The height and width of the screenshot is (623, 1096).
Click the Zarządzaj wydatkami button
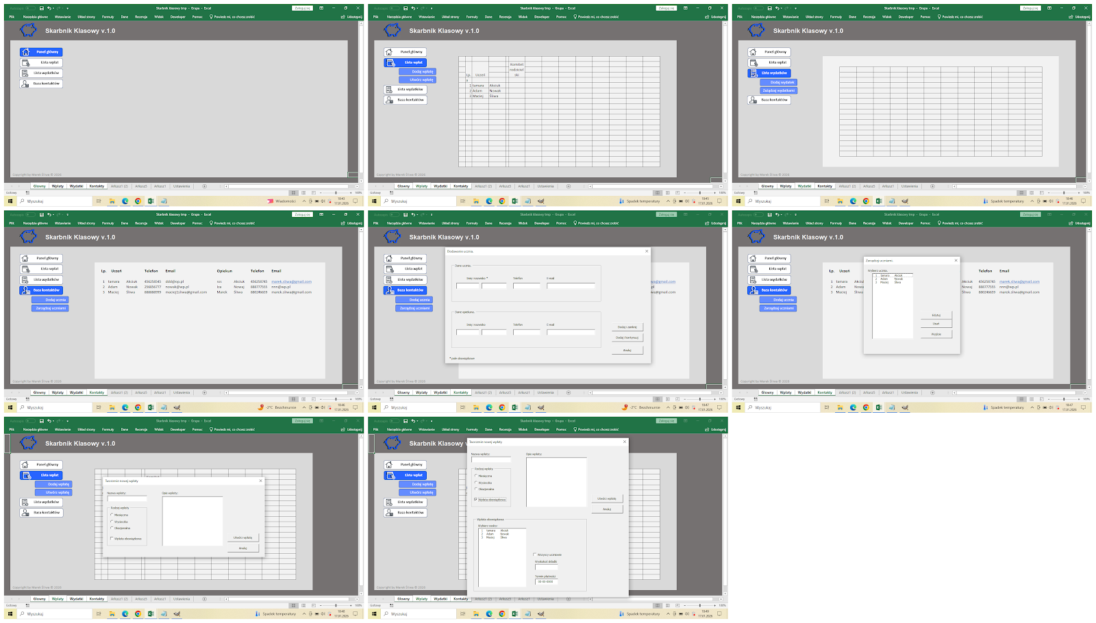coord(779,90)
